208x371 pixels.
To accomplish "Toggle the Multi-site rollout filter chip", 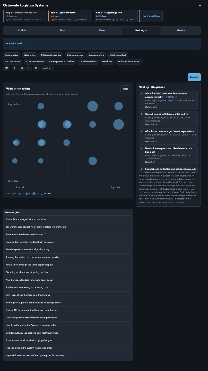I will coord(118,55).
